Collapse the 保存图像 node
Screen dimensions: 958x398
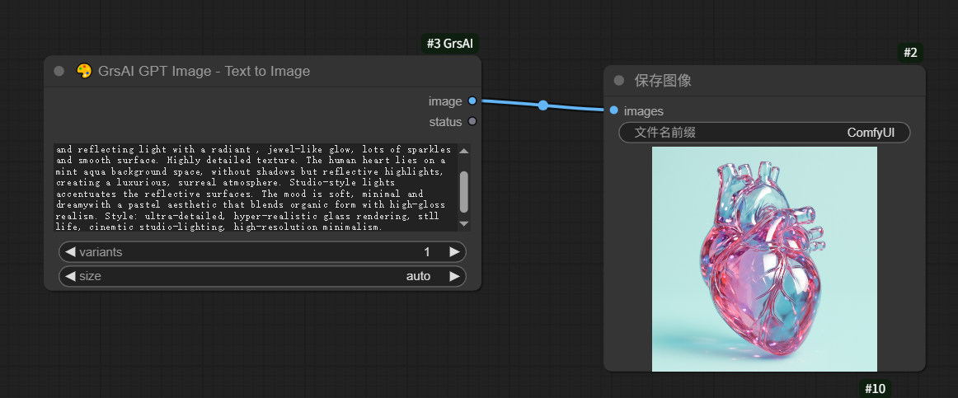(618, 80)
